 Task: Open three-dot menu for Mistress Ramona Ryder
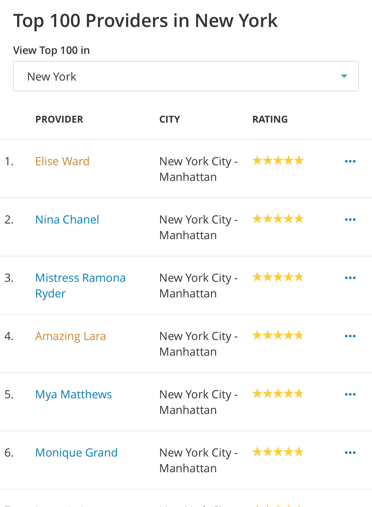coord(350,278)
